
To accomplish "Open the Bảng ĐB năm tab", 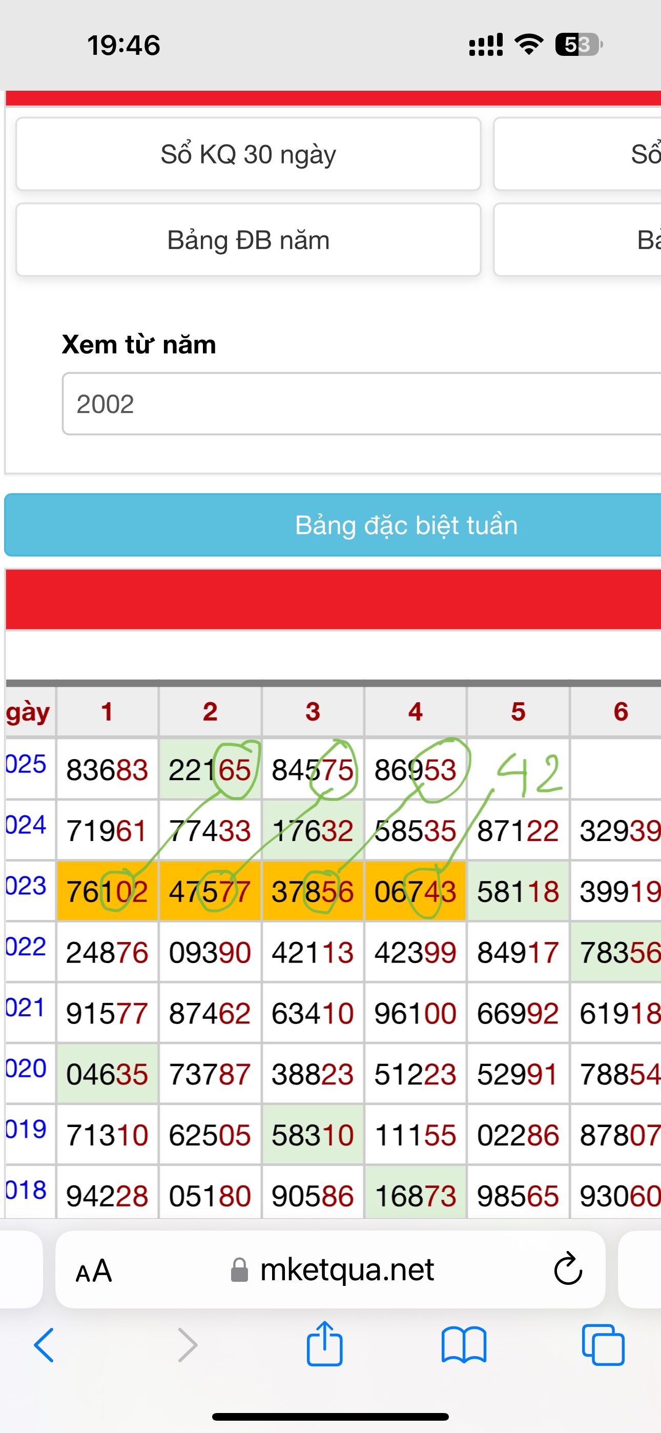I will pos(248,240).
